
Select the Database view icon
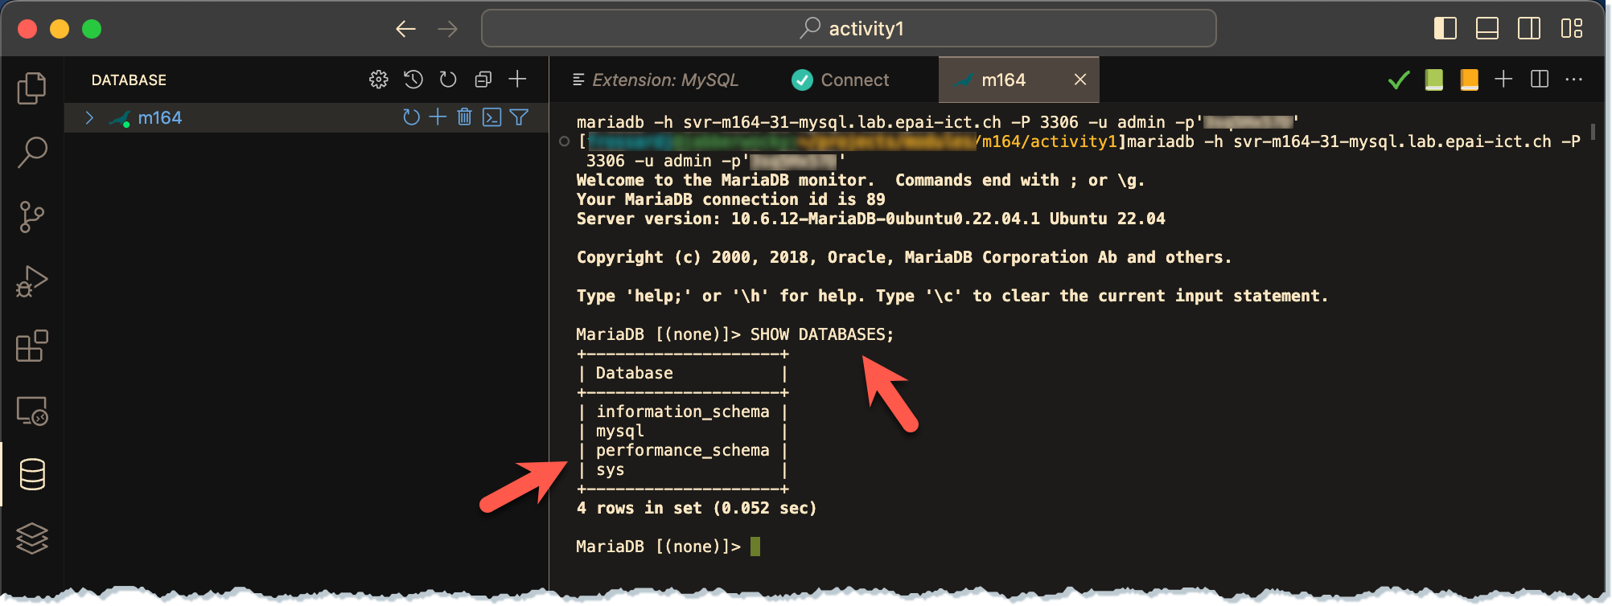point(31,474)
